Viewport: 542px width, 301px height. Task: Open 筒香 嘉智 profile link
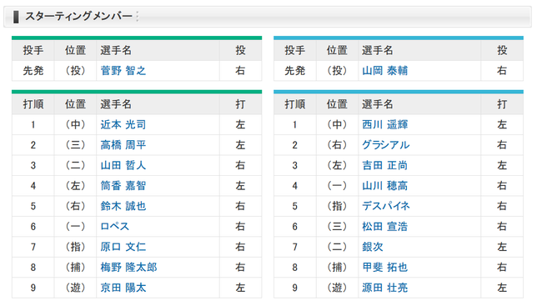point(123,186)
